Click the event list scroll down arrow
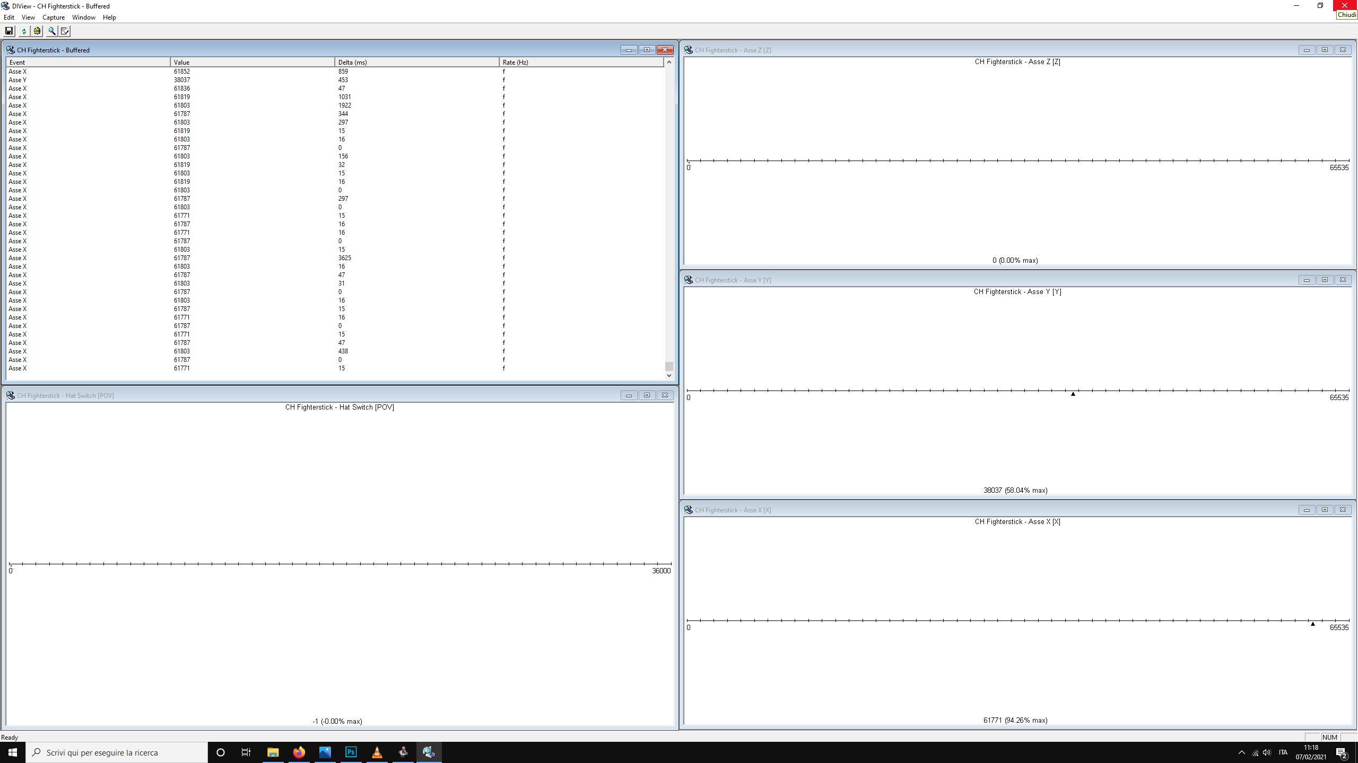The image size is (1358, 763). point(669,375)
